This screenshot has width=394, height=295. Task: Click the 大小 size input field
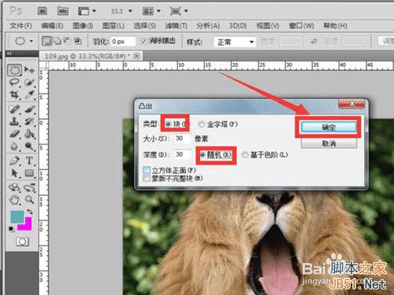coord(182,138)
